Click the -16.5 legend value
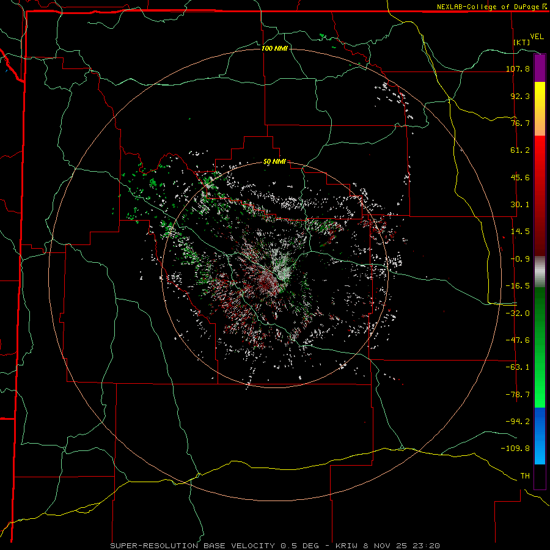550x550 pixels. tap(518, 286)
